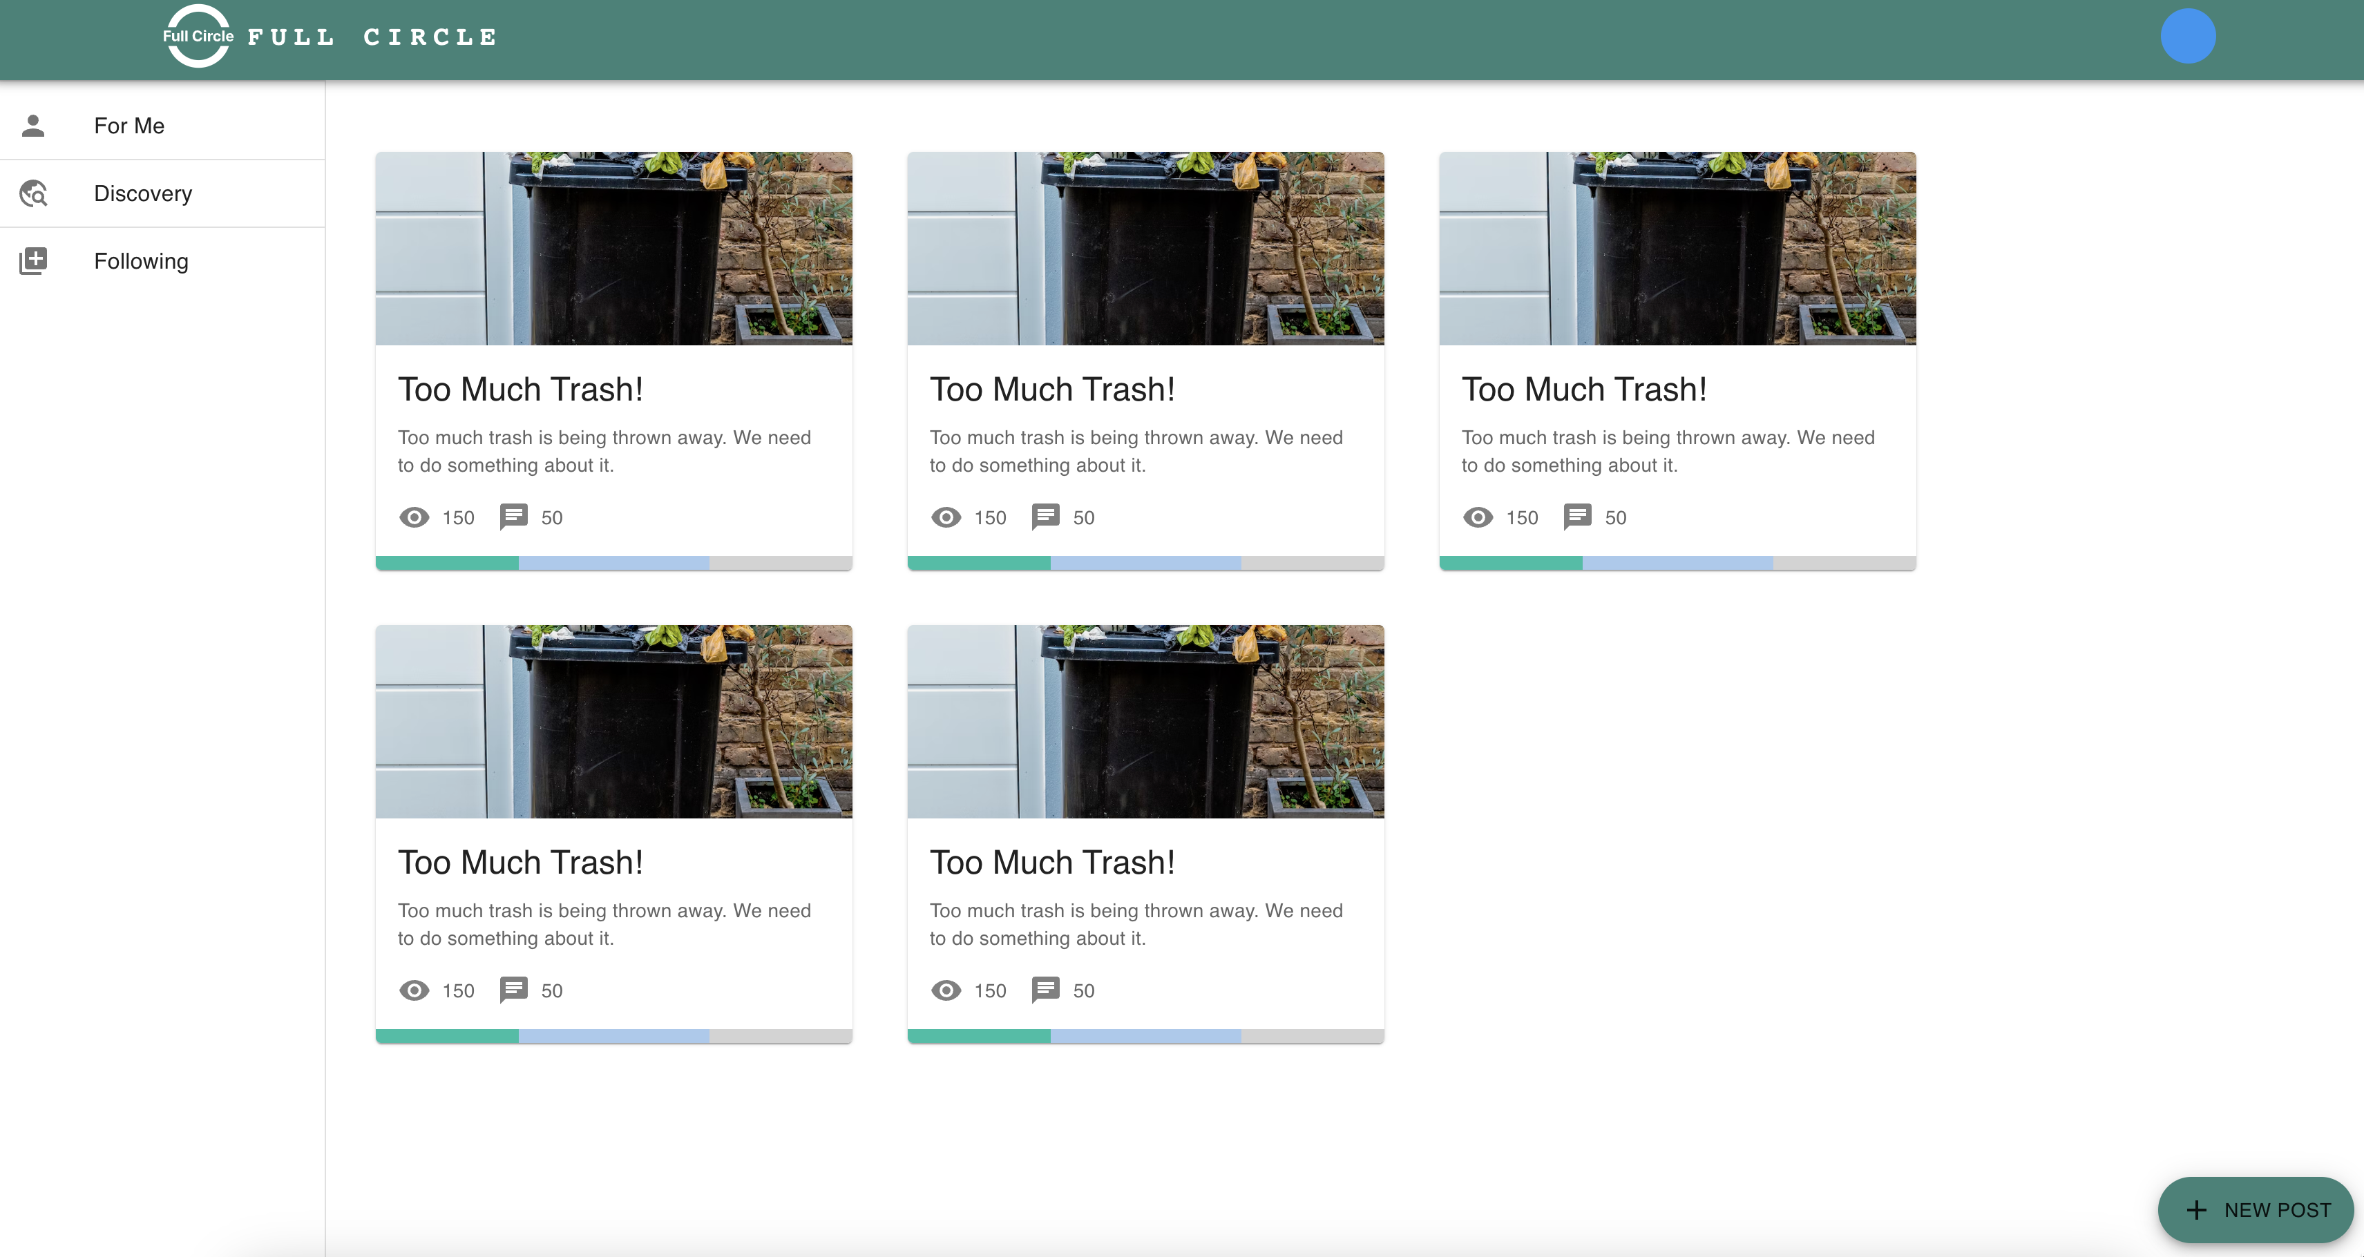Open first card's Too Much Trash! title
This screenshot has width=2364, height=1257.
click(520, 390)
